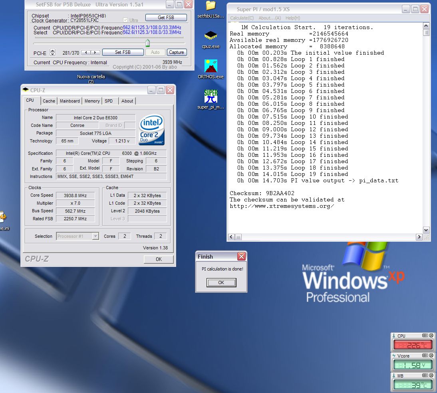Click the Intel Core 2 Duo logo in CPU-Z
The image size is (437, 393).
pos(152,130)
